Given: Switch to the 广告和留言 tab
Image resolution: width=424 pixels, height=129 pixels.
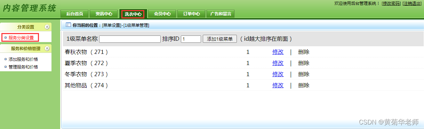Looking at the screenshot, I should tap(221, 14).
